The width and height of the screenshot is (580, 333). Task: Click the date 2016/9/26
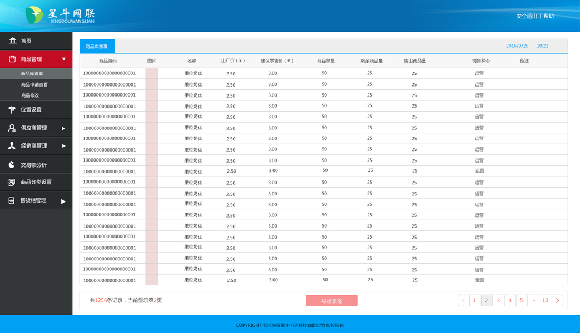click(x=517, y=46)
